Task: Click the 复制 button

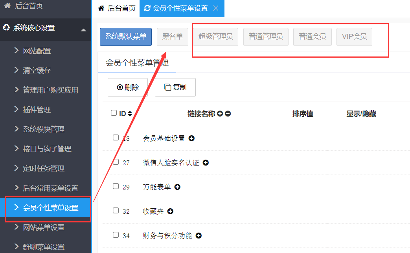Action: click(175, 87)
